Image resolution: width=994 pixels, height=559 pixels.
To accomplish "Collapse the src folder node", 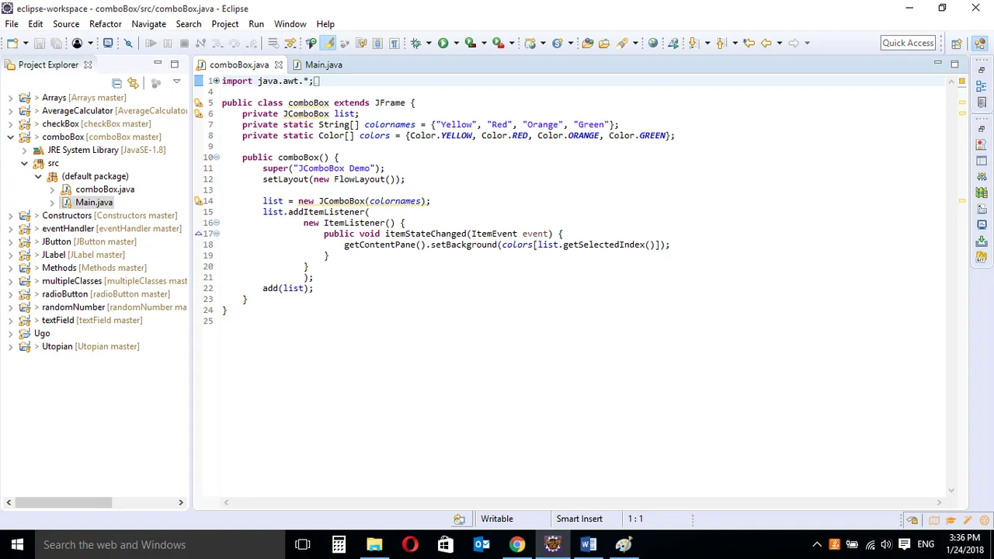I will [24, 163].
